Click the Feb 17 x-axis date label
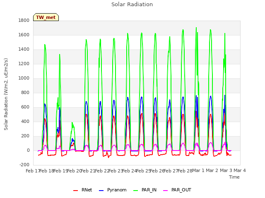Viewport: 265px width, 198px height. coord(33,171)
